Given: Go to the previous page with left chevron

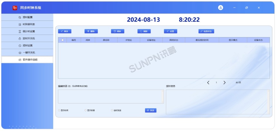Looking at the screenshot, I should (x=208, y=83).
